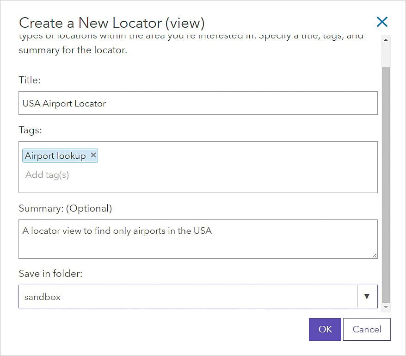Click the Add tag(s) placeholder field

[x=47, y=175]
